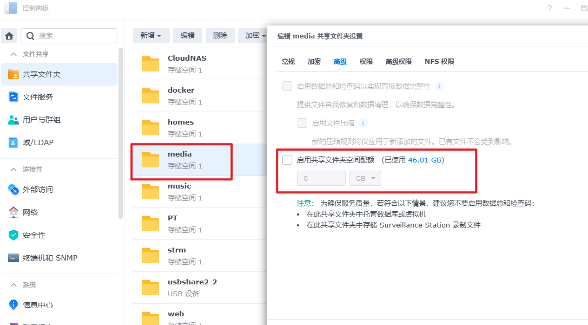
Task: Open the GB unit dropdown
Action: pyautogui.click(x=365, y=178)
